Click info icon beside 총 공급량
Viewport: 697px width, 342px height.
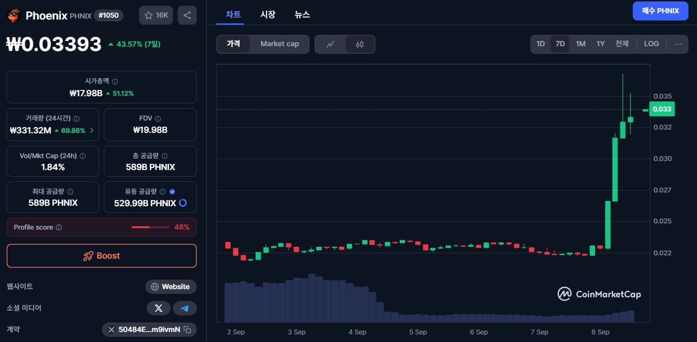(x=164, y=156)
